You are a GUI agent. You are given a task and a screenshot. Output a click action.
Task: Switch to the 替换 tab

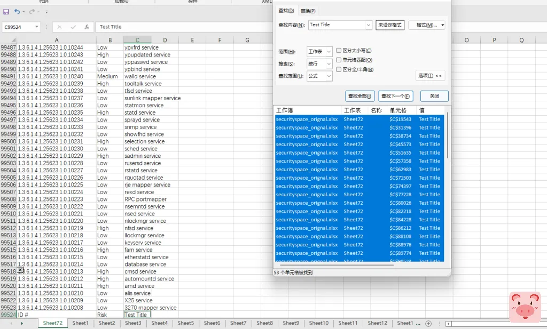(308, 11)
